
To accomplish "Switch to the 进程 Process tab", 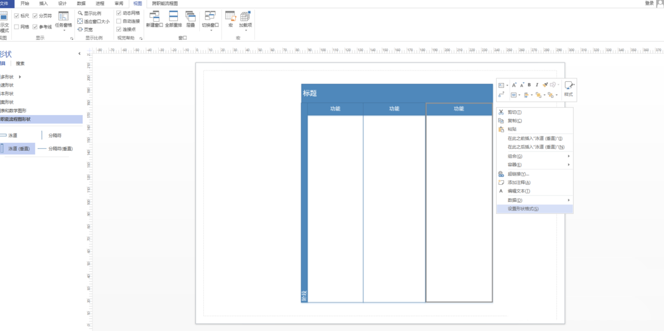I will pyautogui.click(x=100, y=3).
